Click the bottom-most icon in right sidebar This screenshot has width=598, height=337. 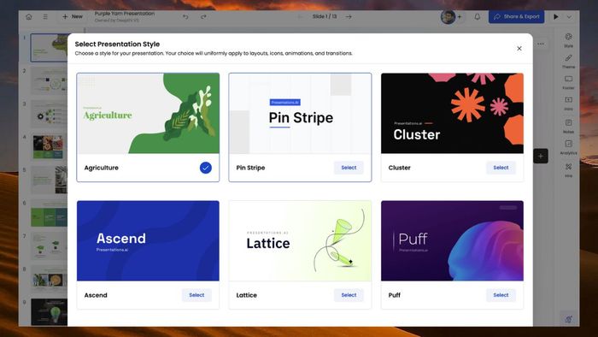569,319
